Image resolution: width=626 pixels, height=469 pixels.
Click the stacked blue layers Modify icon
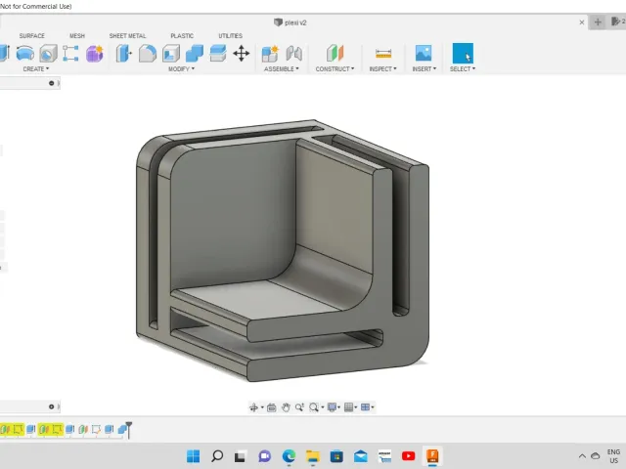(218, 53)
